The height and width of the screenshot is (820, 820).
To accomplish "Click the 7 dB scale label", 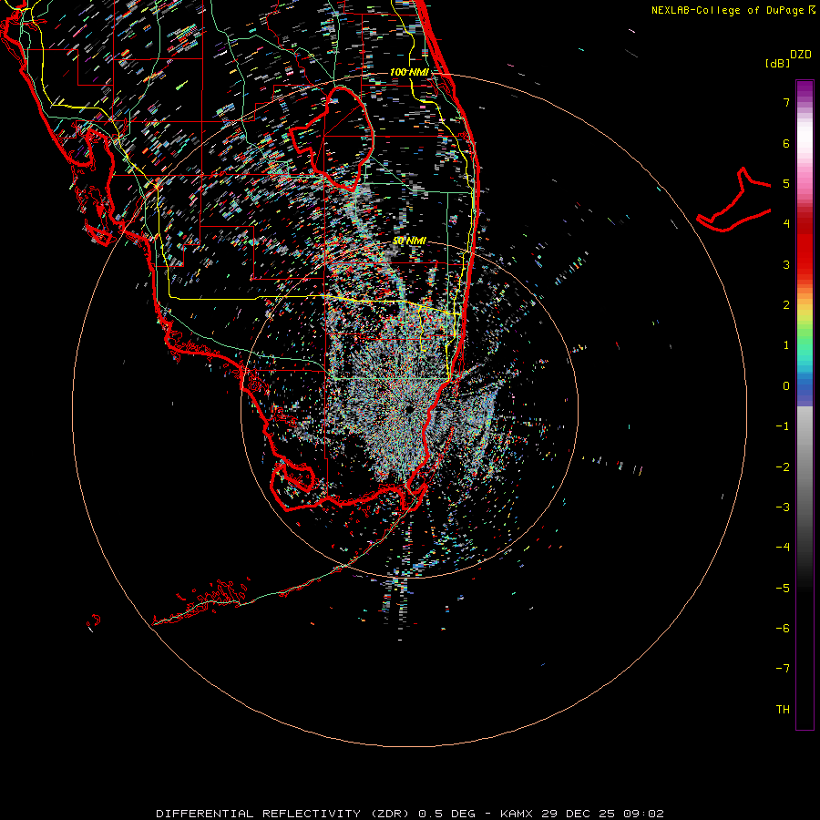I will point(786,102).
